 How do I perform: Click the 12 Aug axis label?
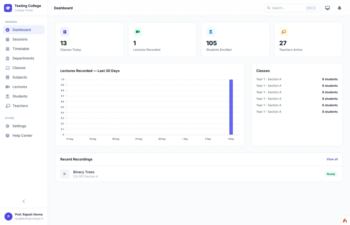[x=69, y=139]
